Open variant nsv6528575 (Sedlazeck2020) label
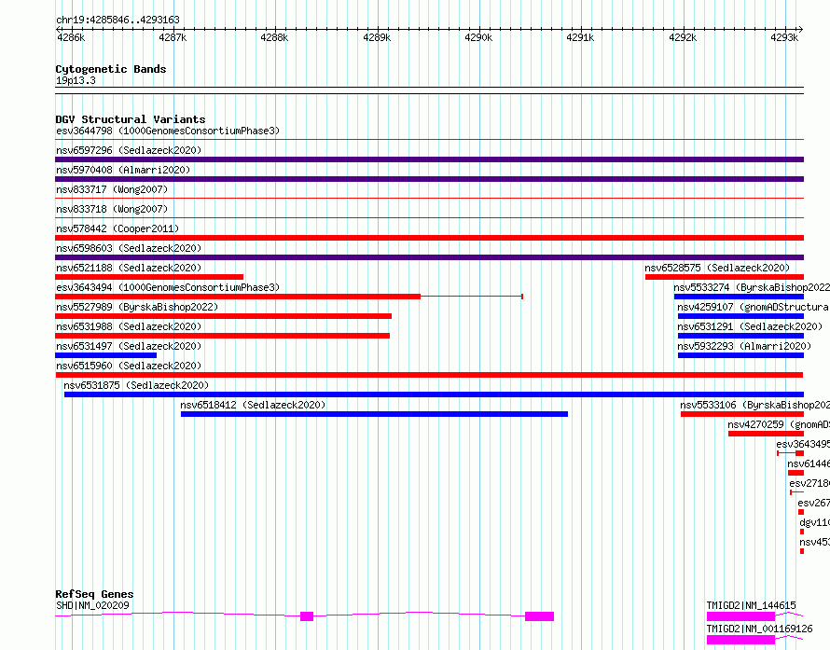 (717, 268)
